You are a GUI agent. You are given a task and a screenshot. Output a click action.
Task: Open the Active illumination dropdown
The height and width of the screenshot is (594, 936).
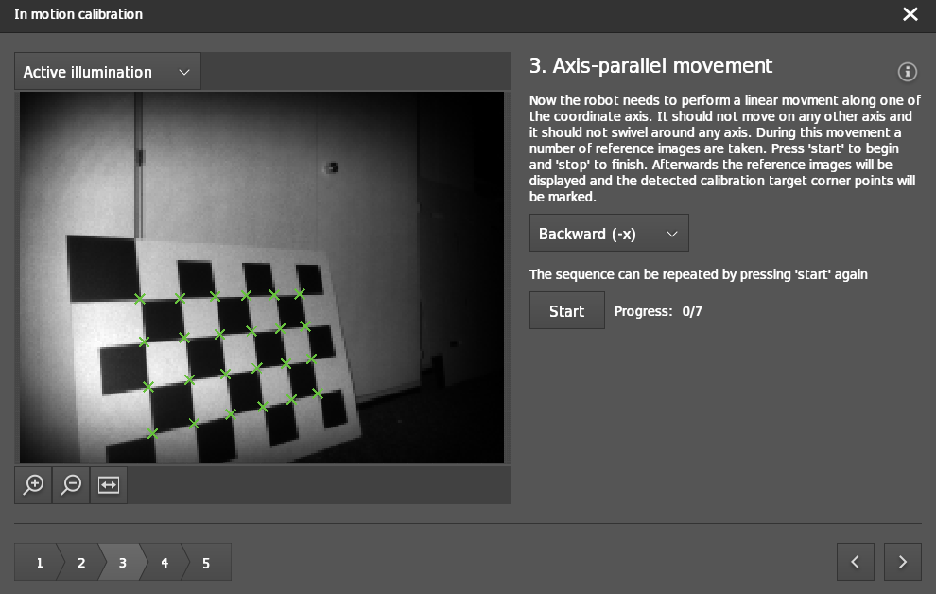107,71
